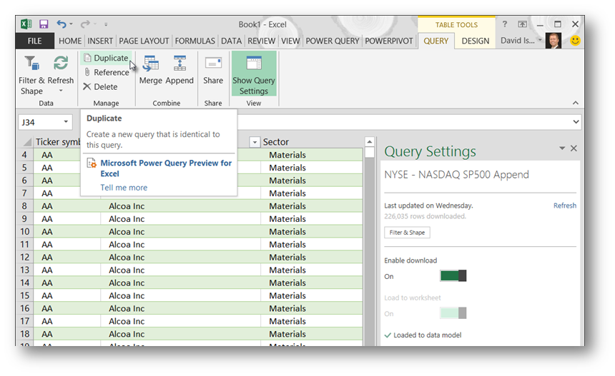
Task: Click the David user profile picture
Action: click(553, 41)
